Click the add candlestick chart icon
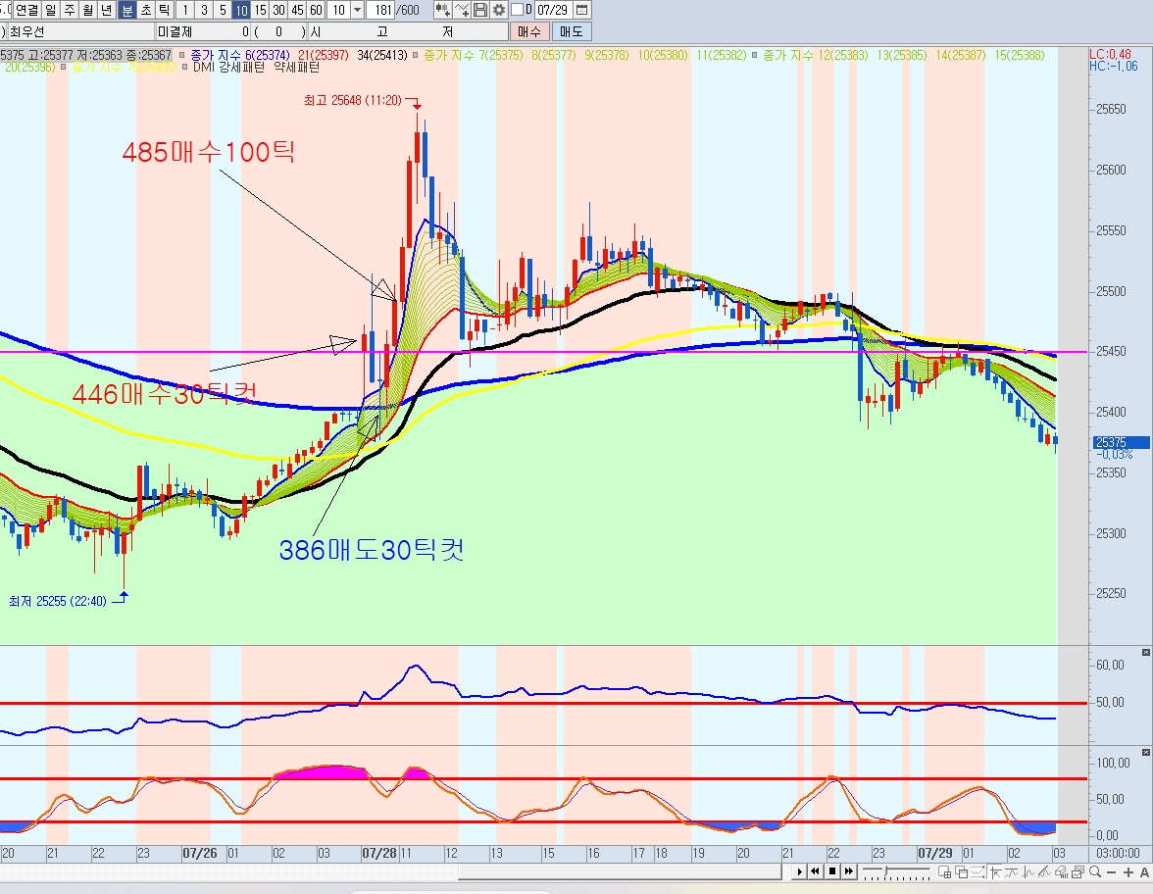Image resolution: width=1153 pixels, height=894 pixels. click(442, 10)
